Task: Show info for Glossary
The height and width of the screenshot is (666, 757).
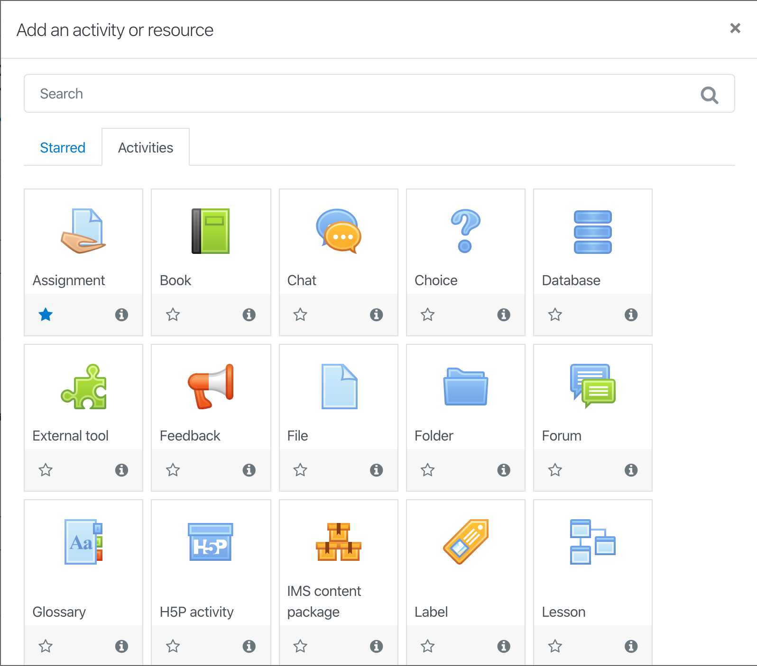Action: pyautogui.click(x=121, y=646)
